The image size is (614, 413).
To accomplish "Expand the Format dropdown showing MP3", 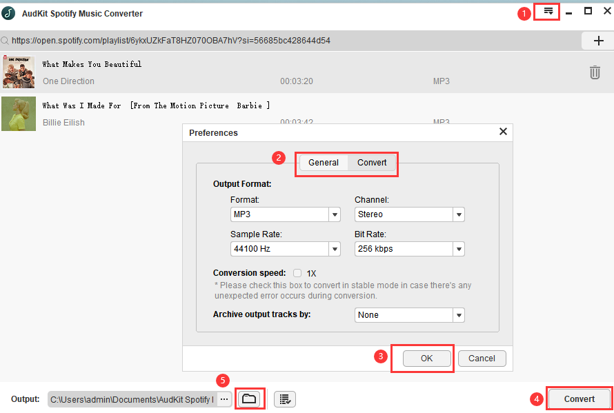I will 335,215.
